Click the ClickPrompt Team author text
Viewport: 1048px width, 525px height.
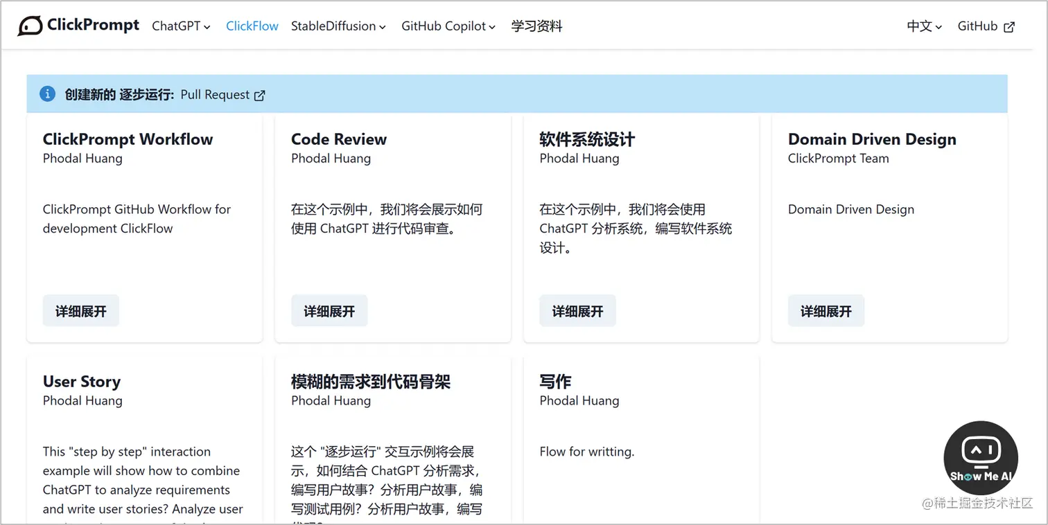(x=839, y=159)
